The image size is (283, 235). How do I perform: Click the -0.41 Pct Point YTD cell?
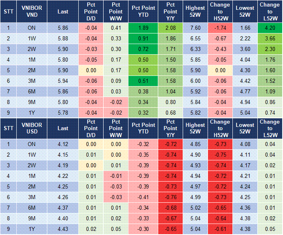click(x=143, y=197)
